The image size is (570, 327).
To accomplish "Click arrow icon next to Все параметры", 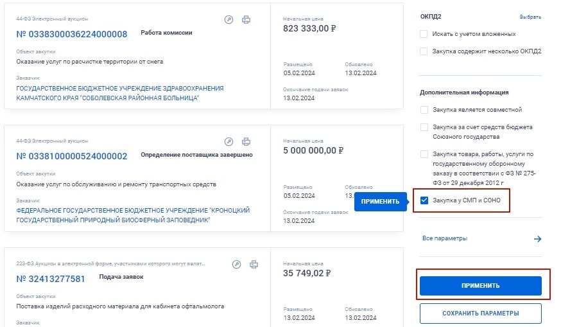I will click(538, 239).
